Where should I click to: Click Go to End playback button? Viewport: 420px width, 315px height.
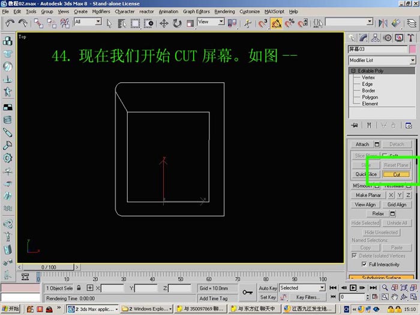373,288
